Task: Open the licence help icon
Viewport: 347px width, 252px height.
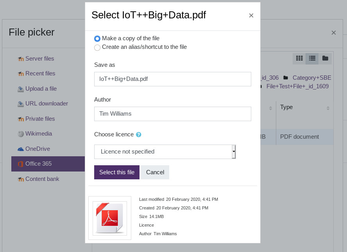Action: (138, 135)
